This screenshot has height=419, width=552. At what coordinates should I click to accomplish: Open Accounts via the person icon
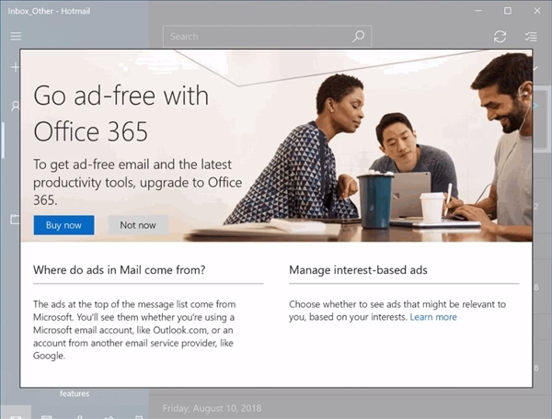(15, 107)
